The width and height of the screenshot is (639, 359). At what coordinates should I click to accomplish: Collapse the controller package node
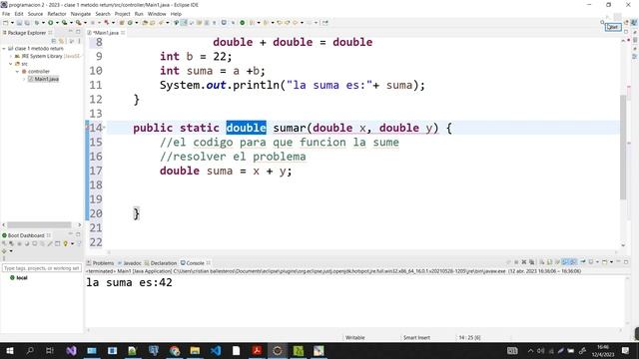pyautogui.click(x=18, y=72)
